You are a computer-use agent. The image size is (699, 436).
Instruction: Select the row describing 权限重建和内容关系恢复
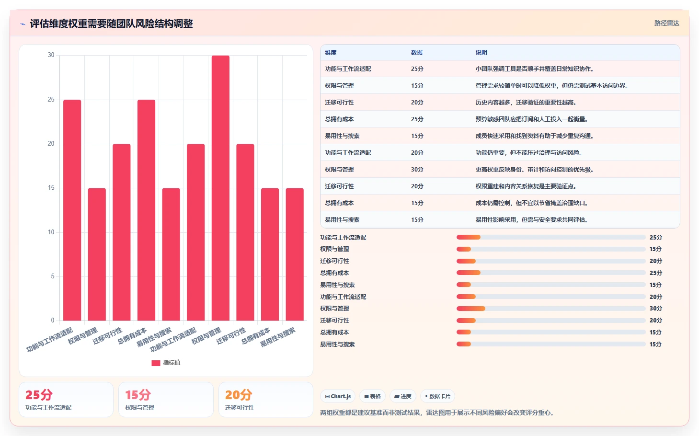coord(500,186)
